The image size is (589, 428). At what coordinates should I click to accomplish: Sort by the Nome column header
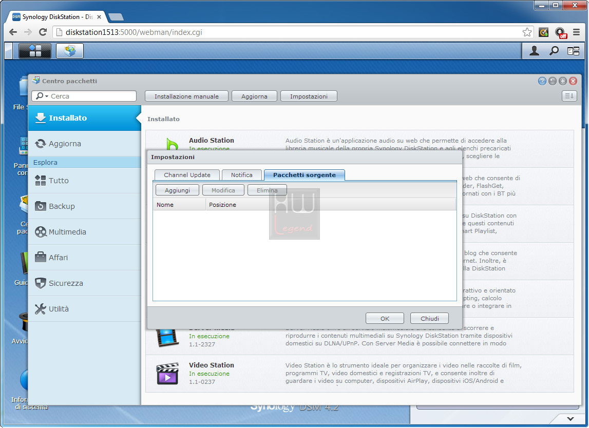(x=179, y=205)
